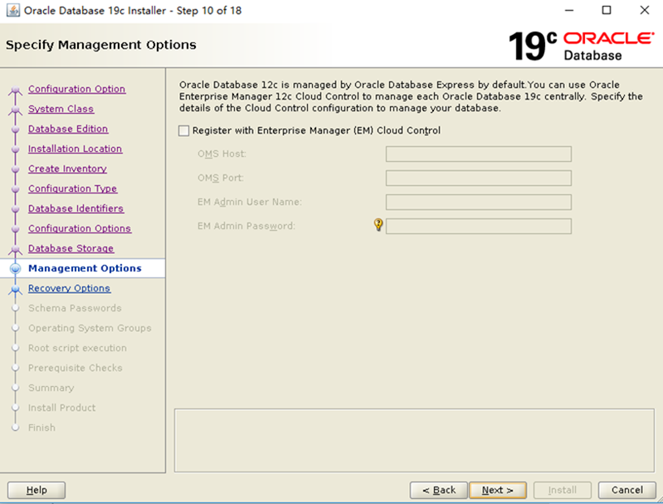Click EM Admin Password field

click(478, 226)
